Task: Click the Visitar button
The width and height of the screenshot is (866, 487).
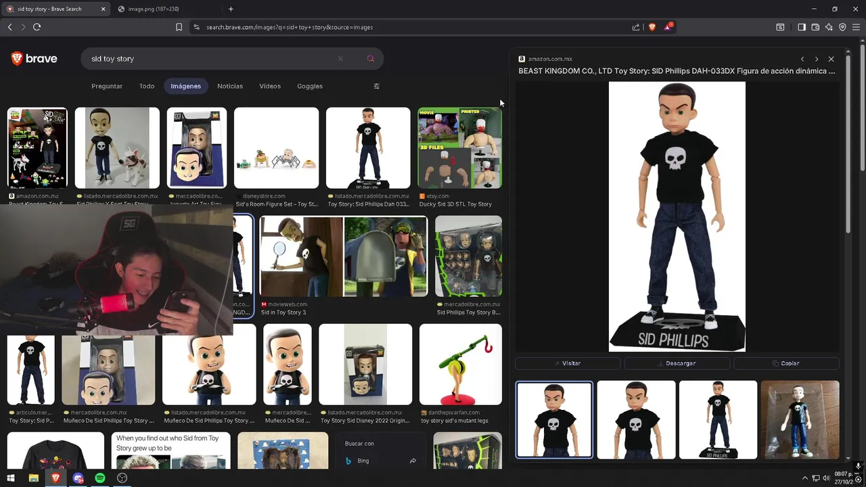Action: point(568,363)
